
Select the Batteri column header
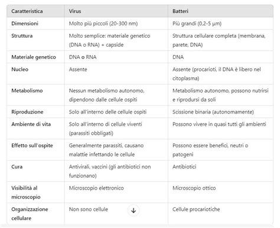[x=180, y=11]
